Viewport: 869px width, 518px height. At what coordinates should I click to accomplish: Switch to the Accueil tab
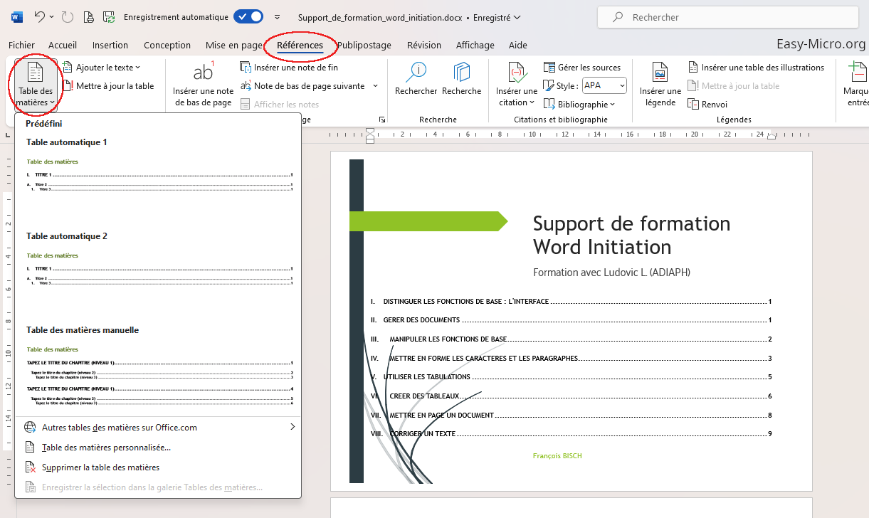click(x=63, y=45)
